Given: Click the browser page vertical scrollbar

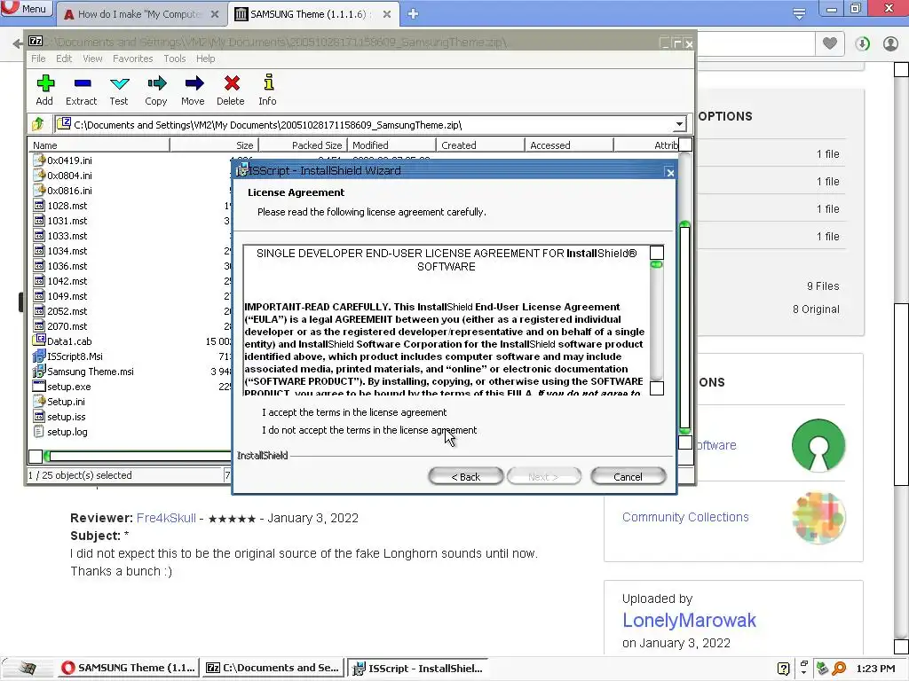Looking at the screenshot, I should (x=901, y=359).
